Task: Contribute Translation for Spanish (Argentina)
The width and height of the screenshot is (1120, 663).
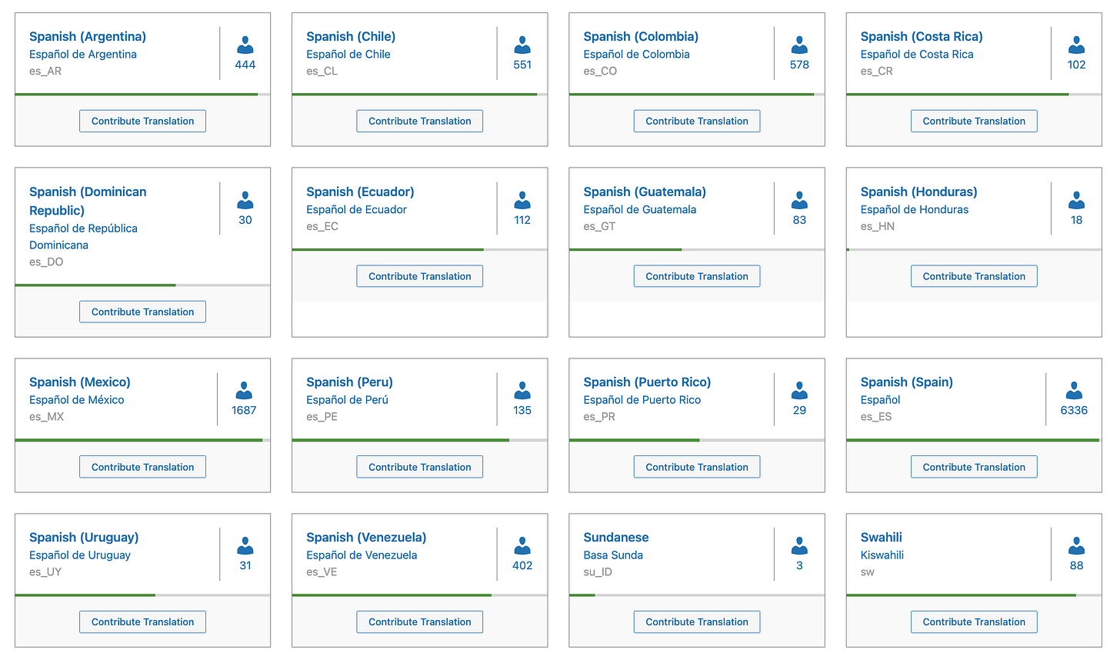Action: pyautogui.click(x=142, y=121)
